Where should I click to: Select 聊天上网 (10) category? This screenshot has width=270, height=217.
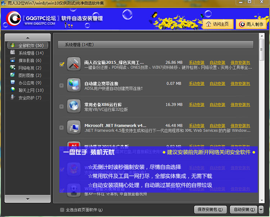click(31, 90)
